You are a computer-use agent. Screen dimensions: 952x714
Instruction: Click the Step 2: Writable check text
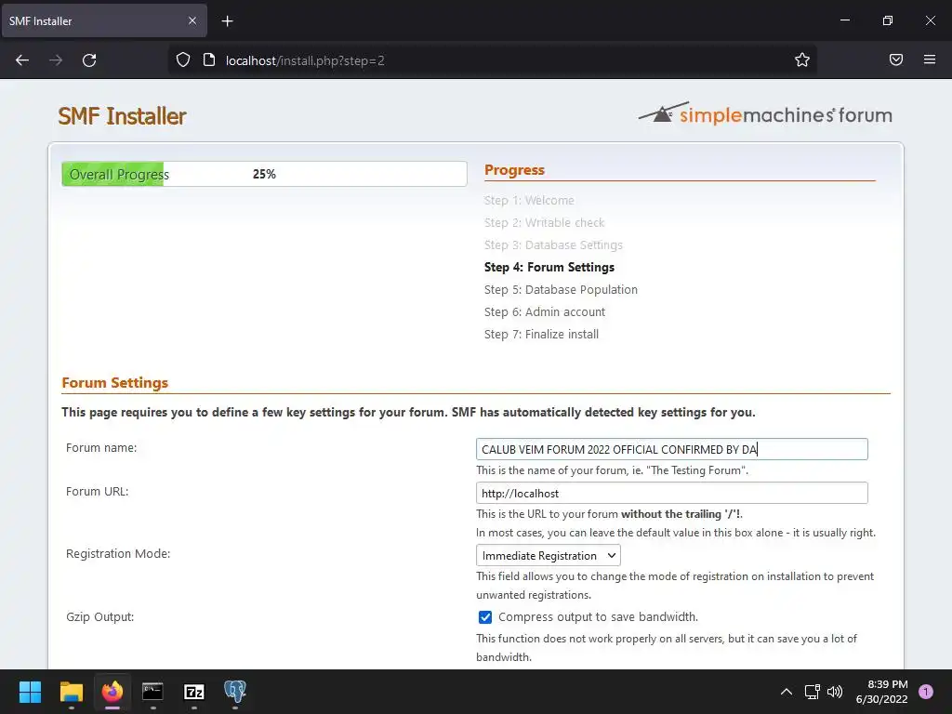tap(544, 223)
